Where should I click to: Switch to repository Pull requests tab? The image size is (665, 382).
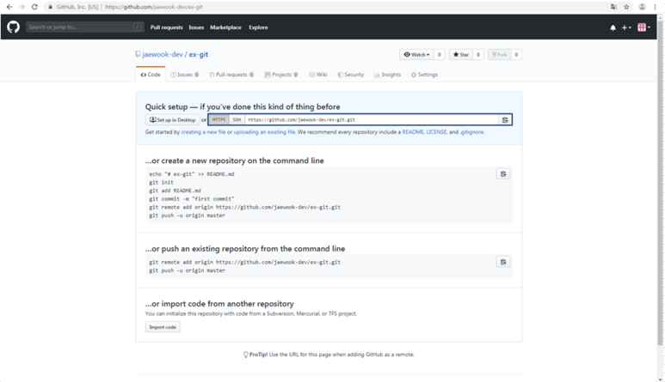point(231,75)
